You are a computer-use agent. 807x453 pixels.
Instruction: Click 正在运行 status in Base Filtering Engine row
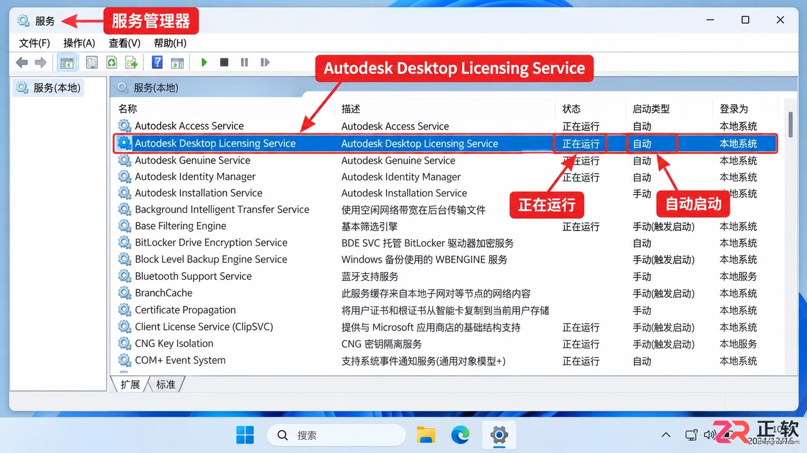tap(581, 226)
